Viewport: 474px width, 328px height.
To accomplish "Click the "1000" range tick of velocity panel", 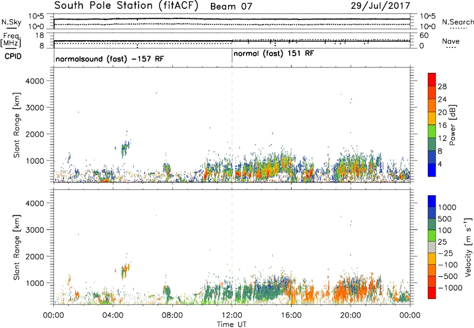I will pos(34,283).
